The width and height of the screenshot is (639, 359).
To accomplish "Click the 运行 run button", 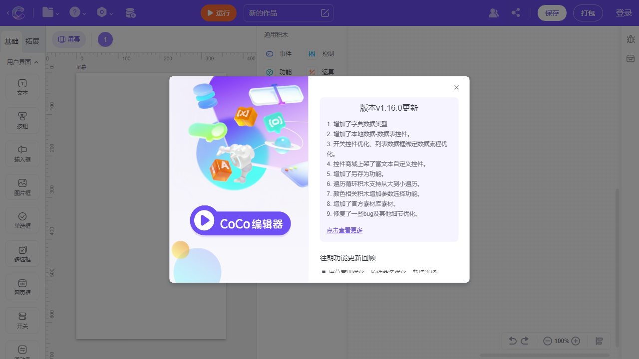I will point(219,13).
